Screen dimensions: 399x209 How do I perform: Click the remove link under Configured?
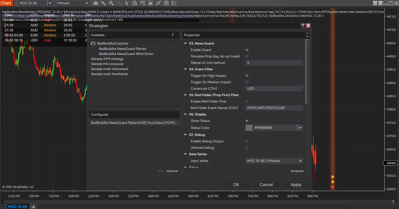pos(172,171)
